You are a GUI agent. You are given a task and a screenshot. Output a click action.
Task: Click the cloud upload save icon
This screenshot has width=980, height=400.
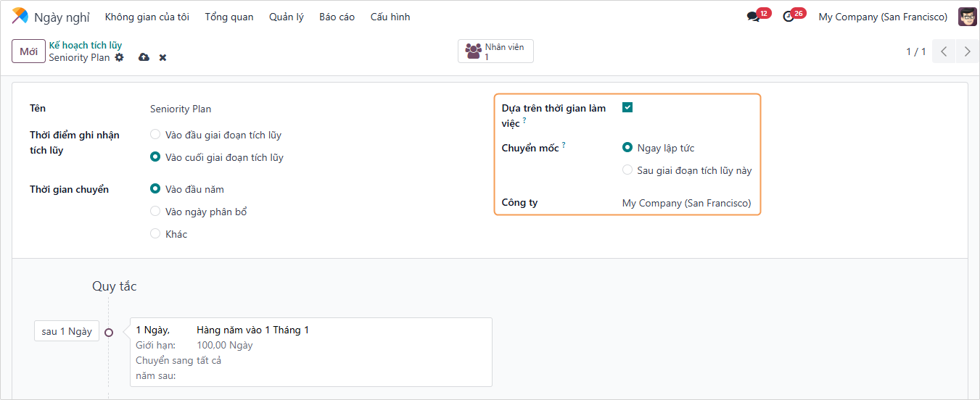pos(144,57)
